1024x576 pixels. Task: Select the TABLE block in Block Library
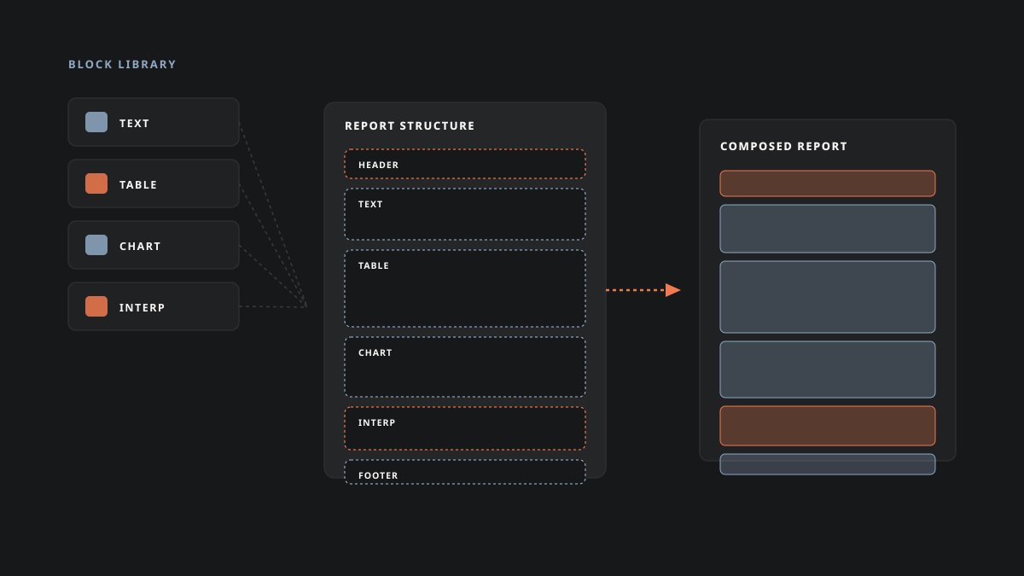[x=154, y=183]
